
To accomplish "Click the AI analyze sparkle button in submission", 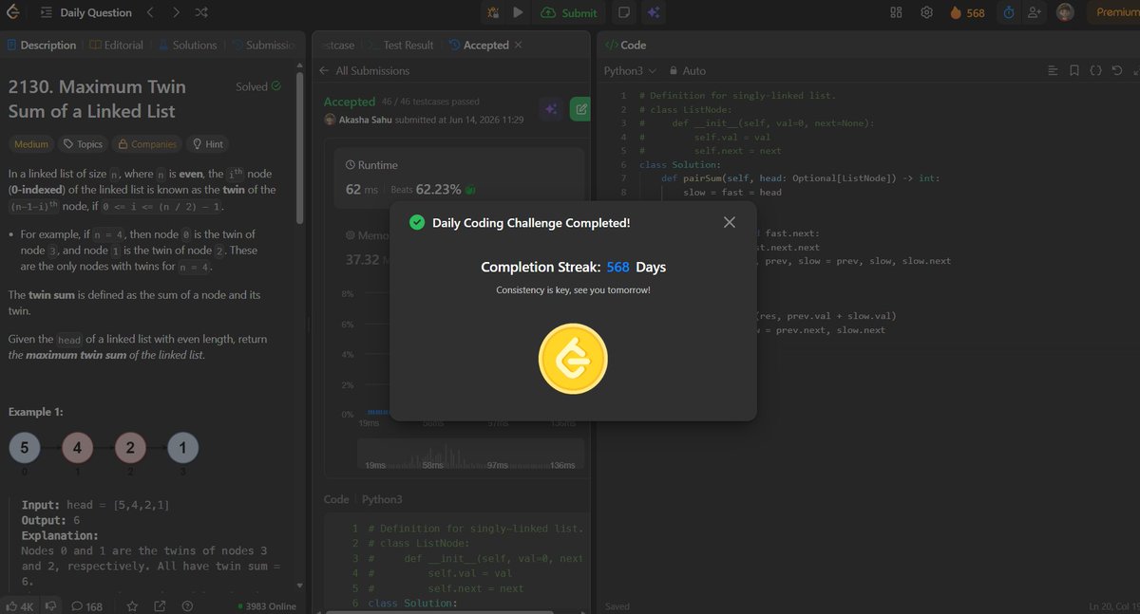I will point(550,109).
